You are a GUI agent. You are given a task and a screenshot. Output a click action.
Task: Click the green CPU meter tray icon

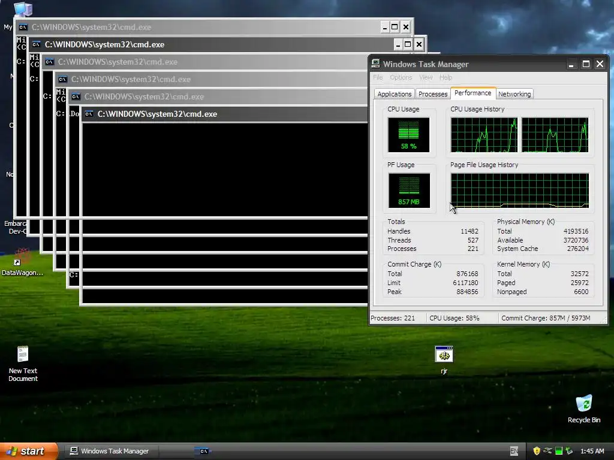click(x=559, y=451)
